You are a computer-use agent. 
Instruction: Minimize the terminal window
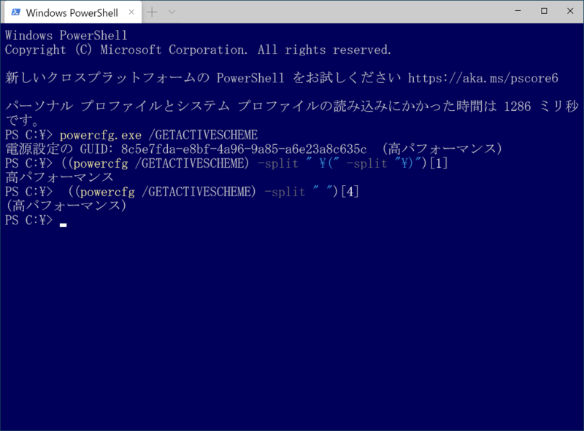coord(518,11)
